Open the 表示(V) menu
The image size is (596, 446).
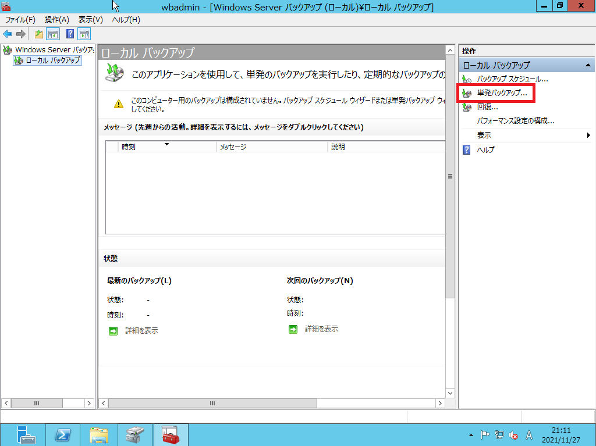(x=90, y=20)
